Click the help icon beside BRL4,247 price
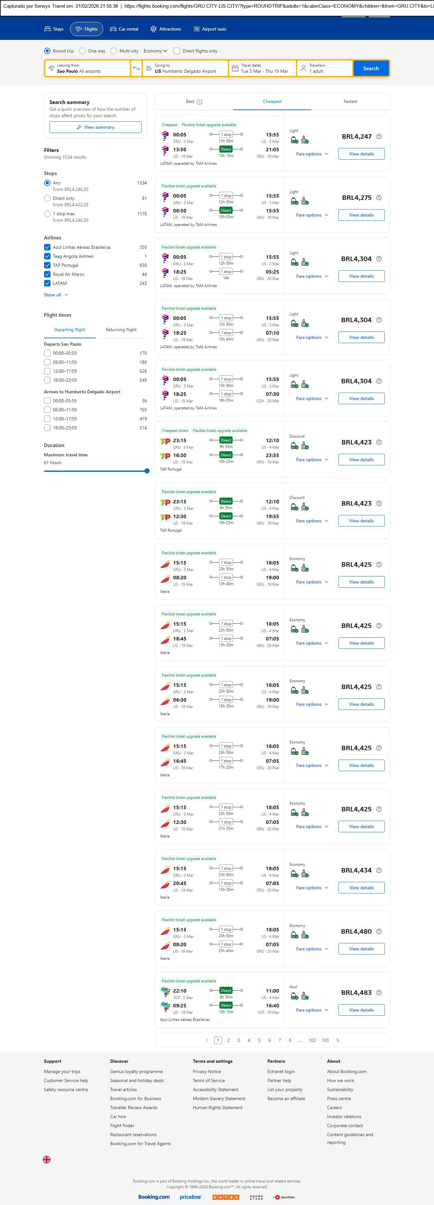Image resolution: width=434 pixels, height=1205 pixels. 379,136
